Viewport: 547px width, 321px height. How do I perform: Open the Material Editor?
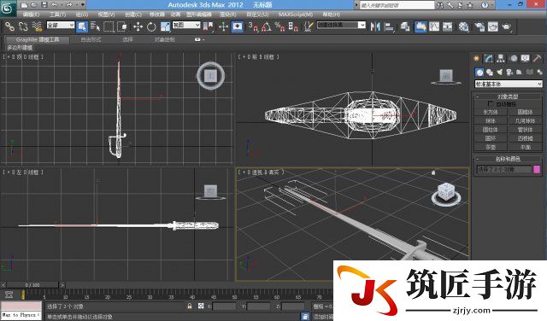463,26
